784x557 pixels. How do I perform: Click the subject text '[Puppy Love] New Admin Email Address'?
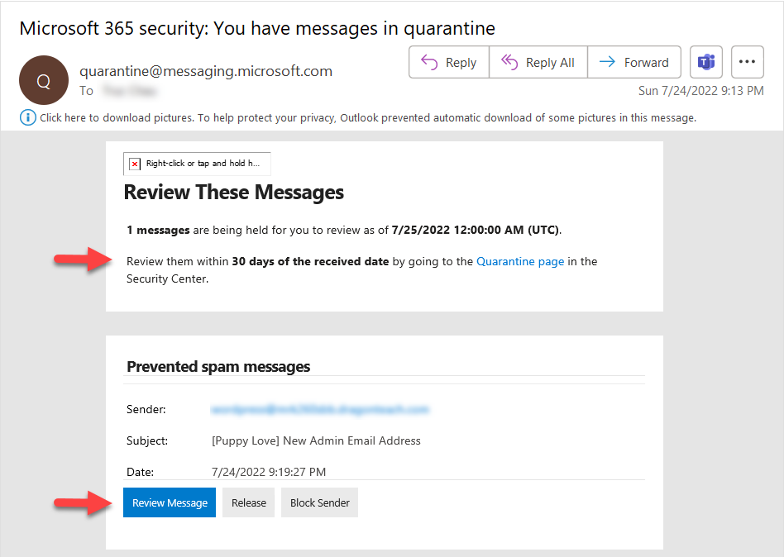click(x=316, y=440)
